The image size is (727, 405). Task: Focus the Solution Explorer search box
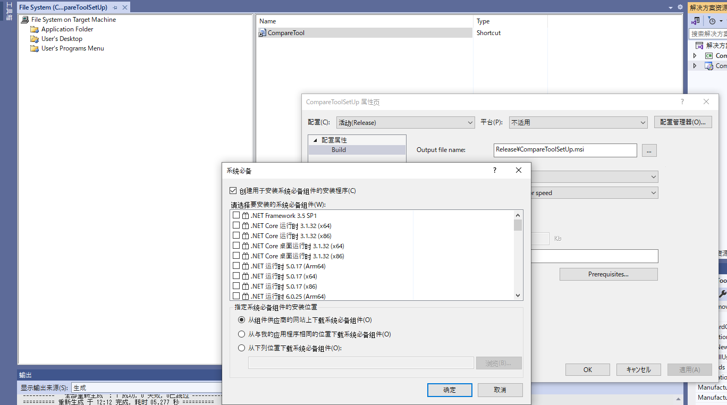pos(708,33)
